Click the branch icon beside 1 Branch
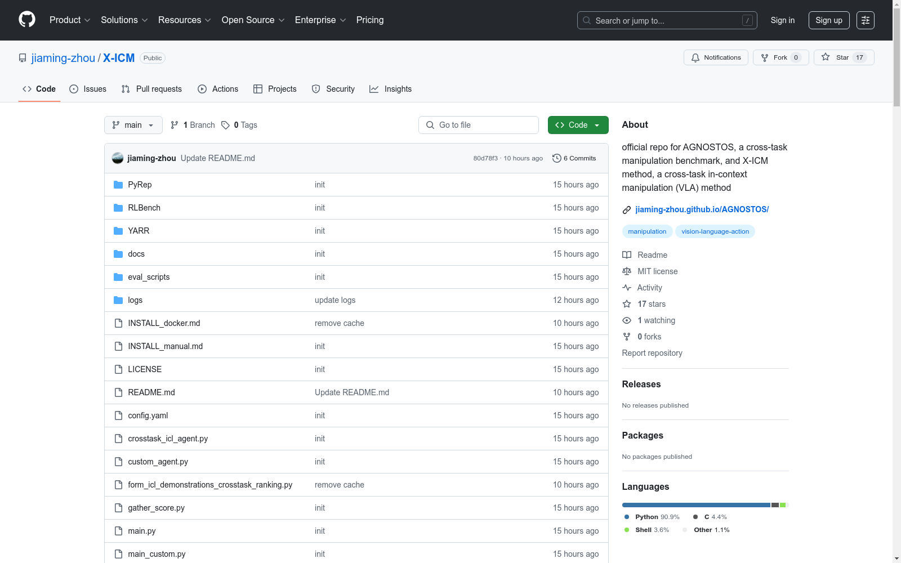901x563 pixels. (x=175, y=125)
